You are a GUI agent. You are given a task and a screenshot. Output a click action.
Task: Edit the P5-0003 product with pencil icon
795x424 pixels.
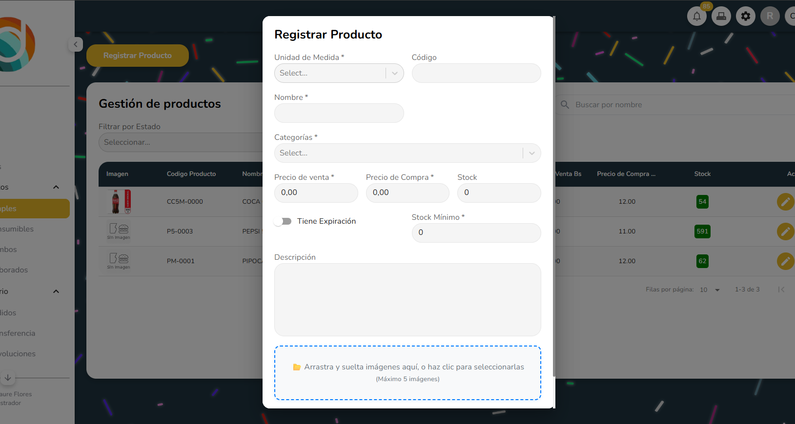tap(785, 231)
